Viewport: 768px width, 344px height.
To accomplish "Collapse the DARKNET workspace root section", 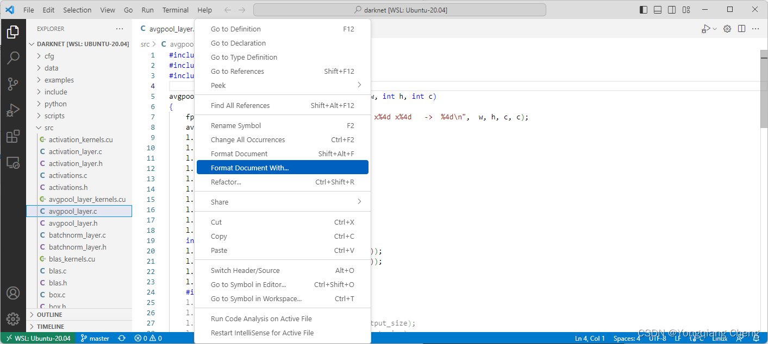I will (79, 44).
